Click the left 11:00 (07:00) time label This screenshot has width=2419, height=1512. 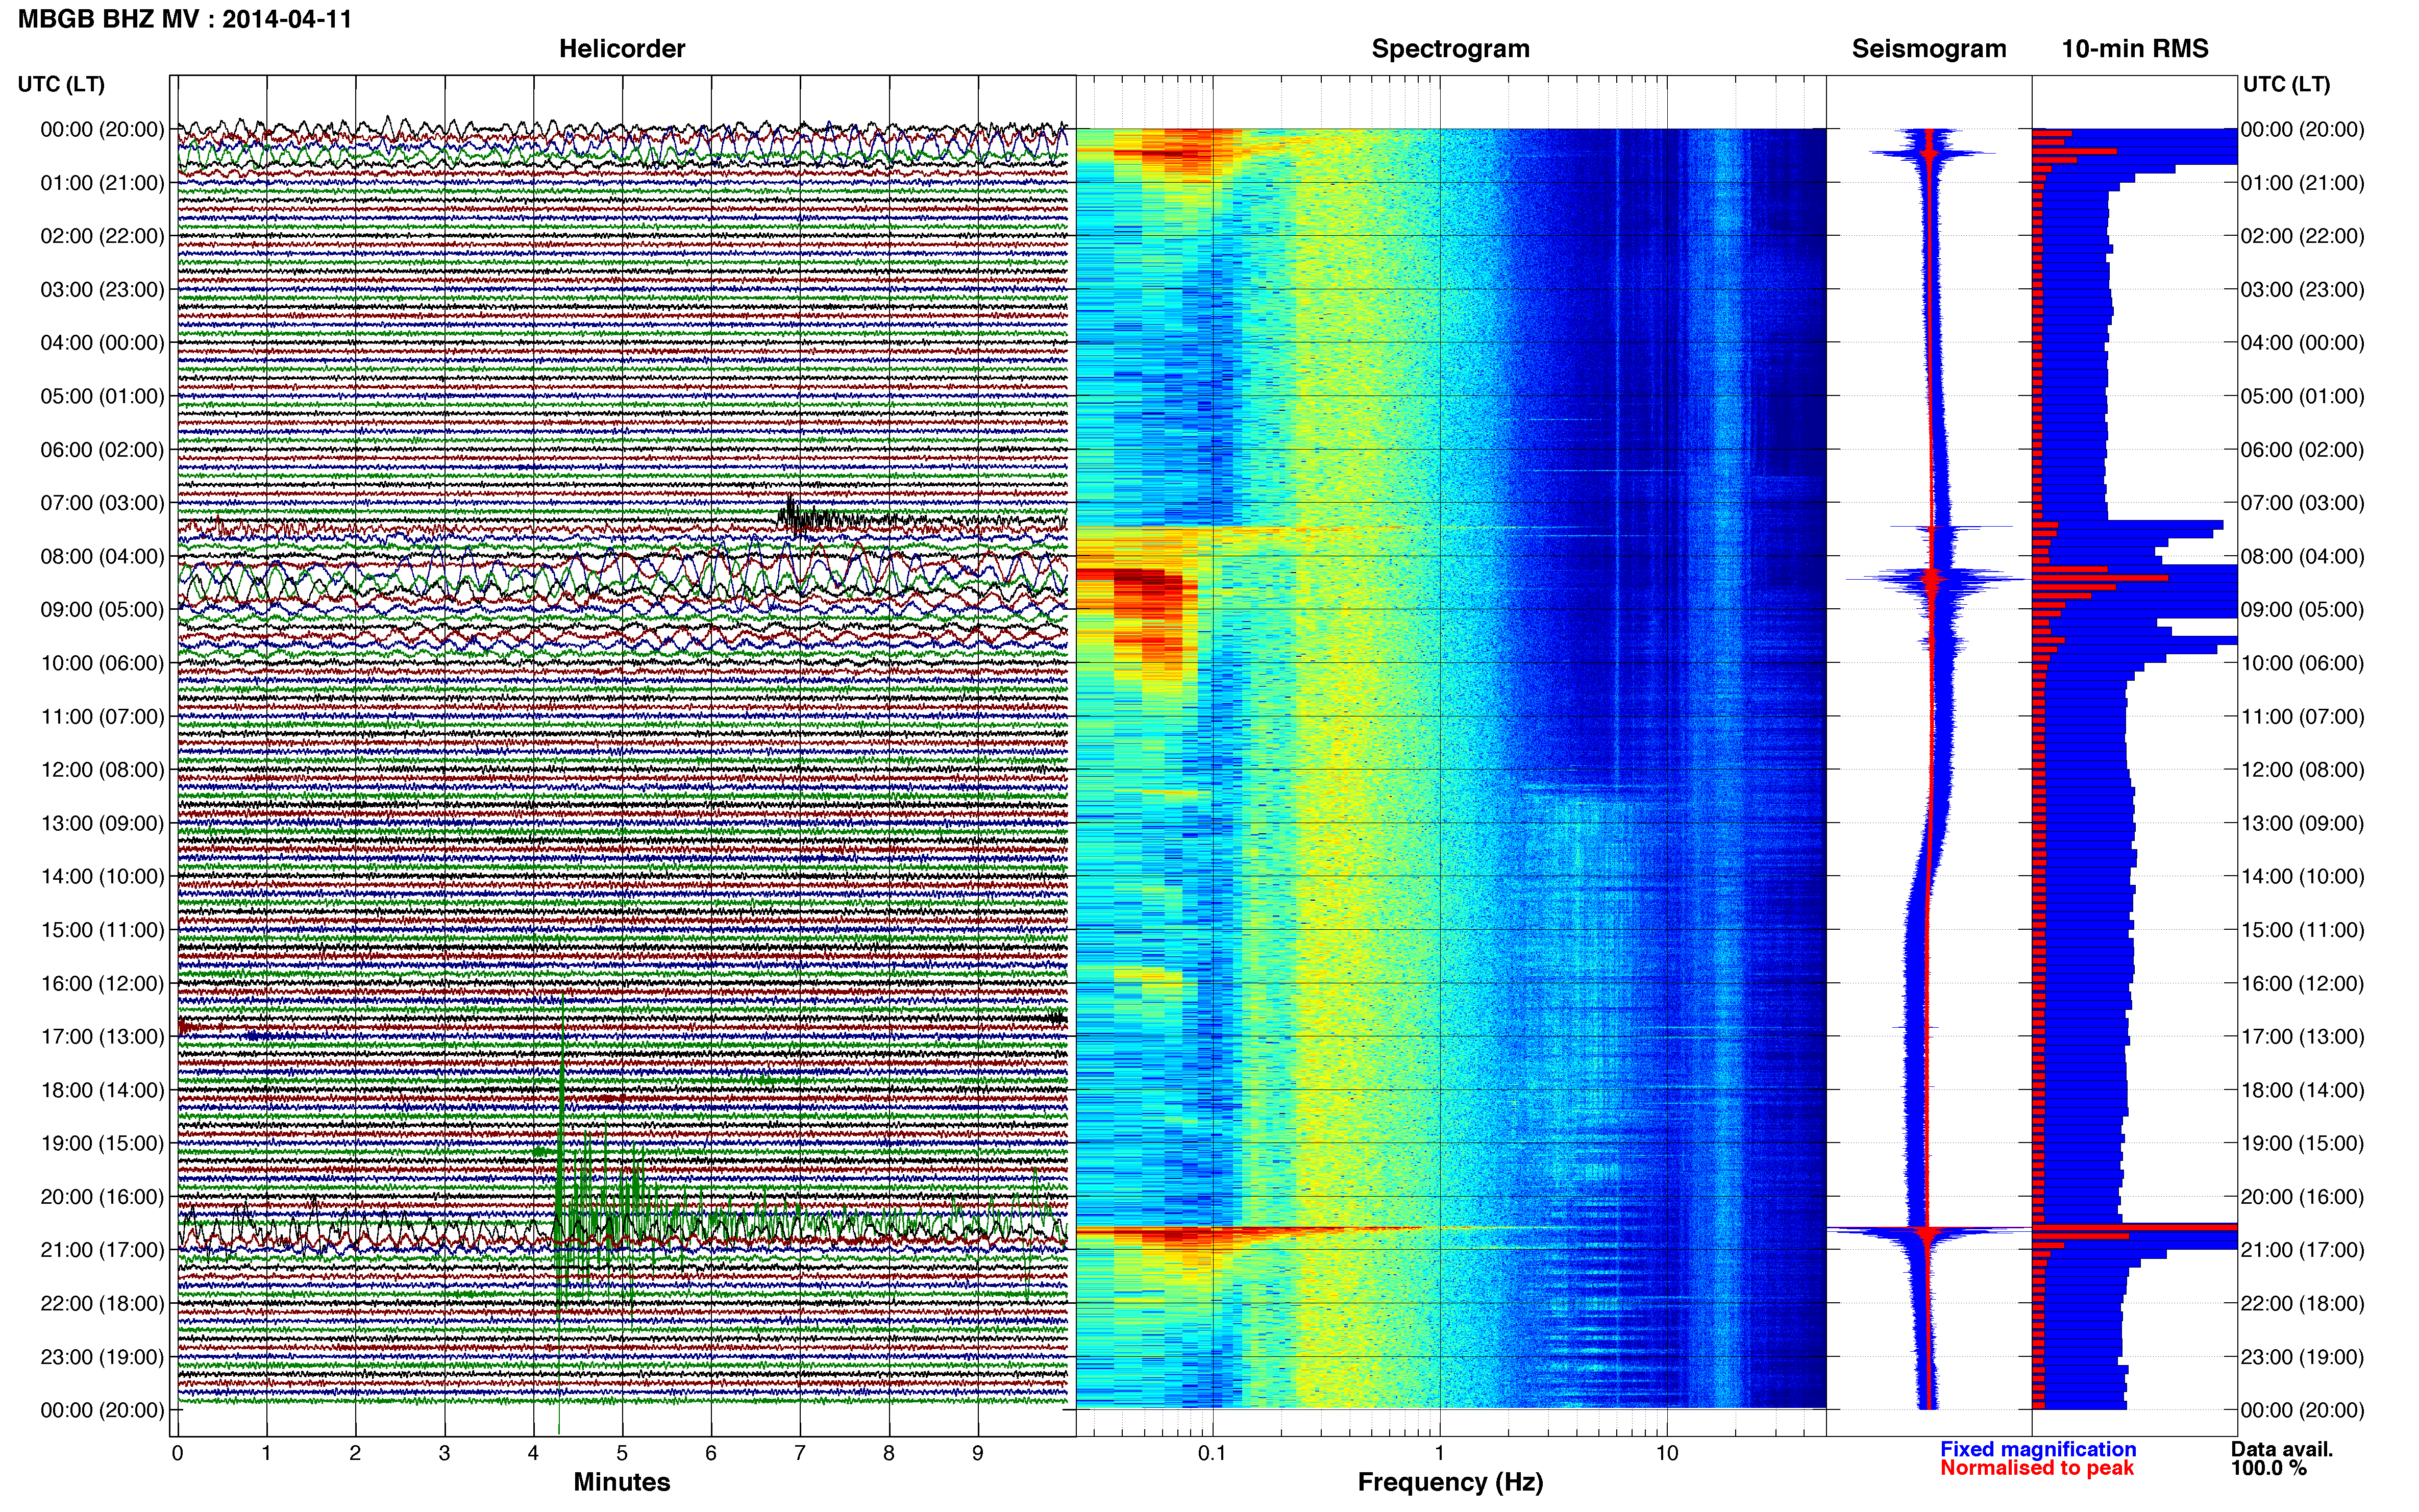102,716
